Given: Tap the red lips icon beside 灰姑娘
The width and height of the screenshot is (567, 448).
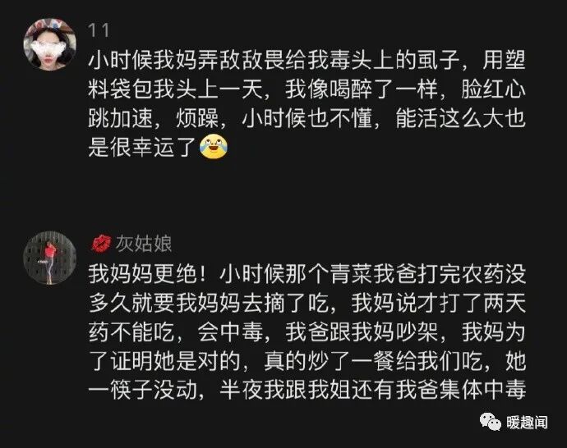Looking at the screenshot, I should [x=101, y=244].
